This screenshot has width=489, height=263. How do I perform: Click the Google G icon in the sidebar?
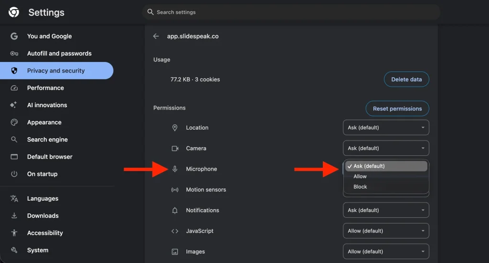14,36
